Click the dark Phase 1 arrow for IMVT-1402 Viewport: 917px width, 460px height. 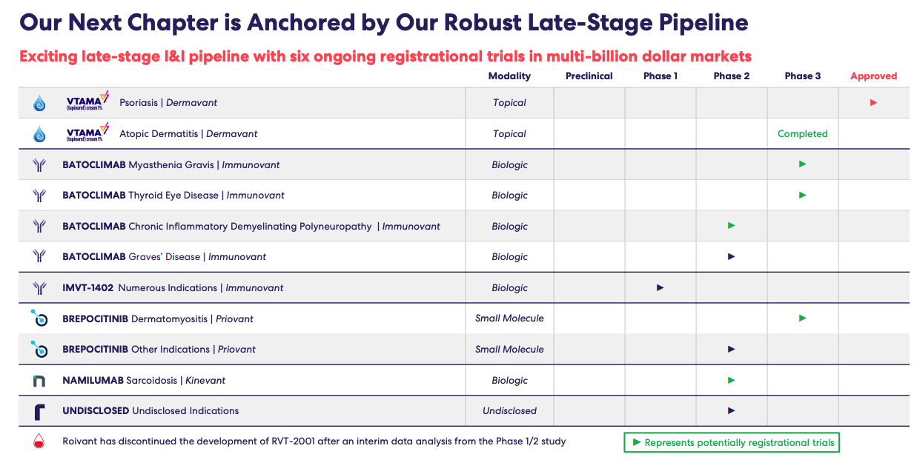[x=660, y=287]
